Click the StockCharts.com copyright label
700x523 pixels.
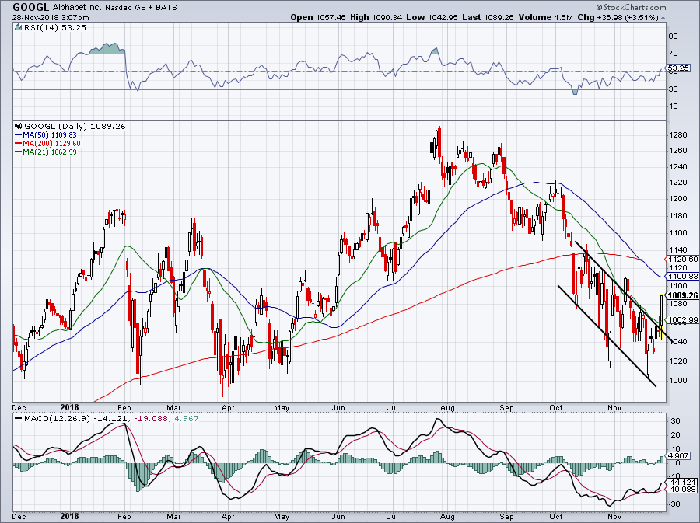pos(630,7)
